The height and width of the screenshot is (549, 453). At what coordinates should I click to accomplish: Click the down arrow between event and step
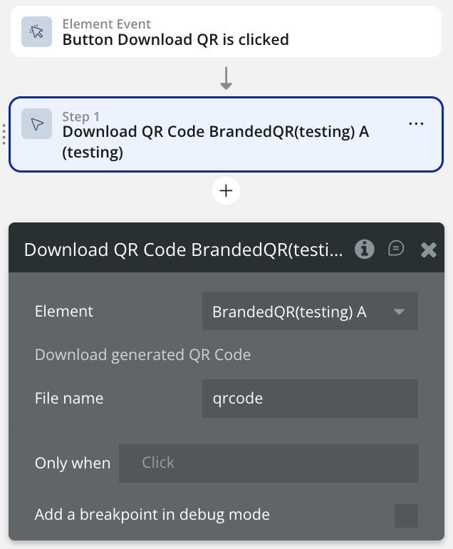(226, 77)
